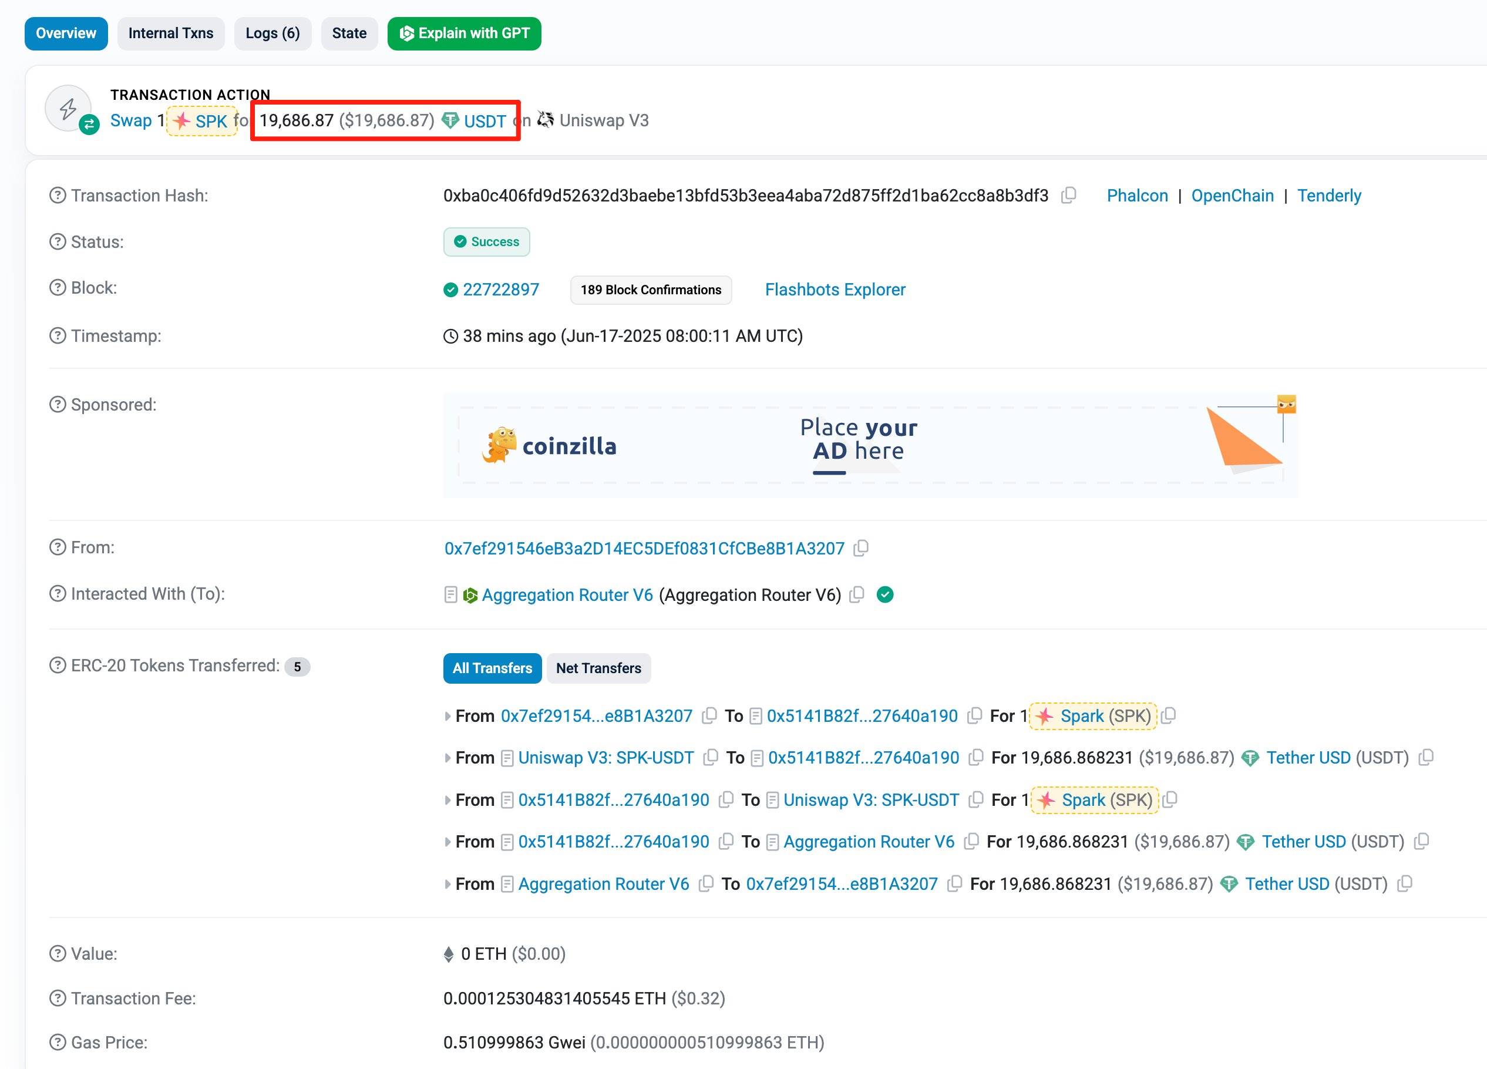Open the Logs (6) tab
Screen dimensions: 1487x1069
[x=272, y=33]
